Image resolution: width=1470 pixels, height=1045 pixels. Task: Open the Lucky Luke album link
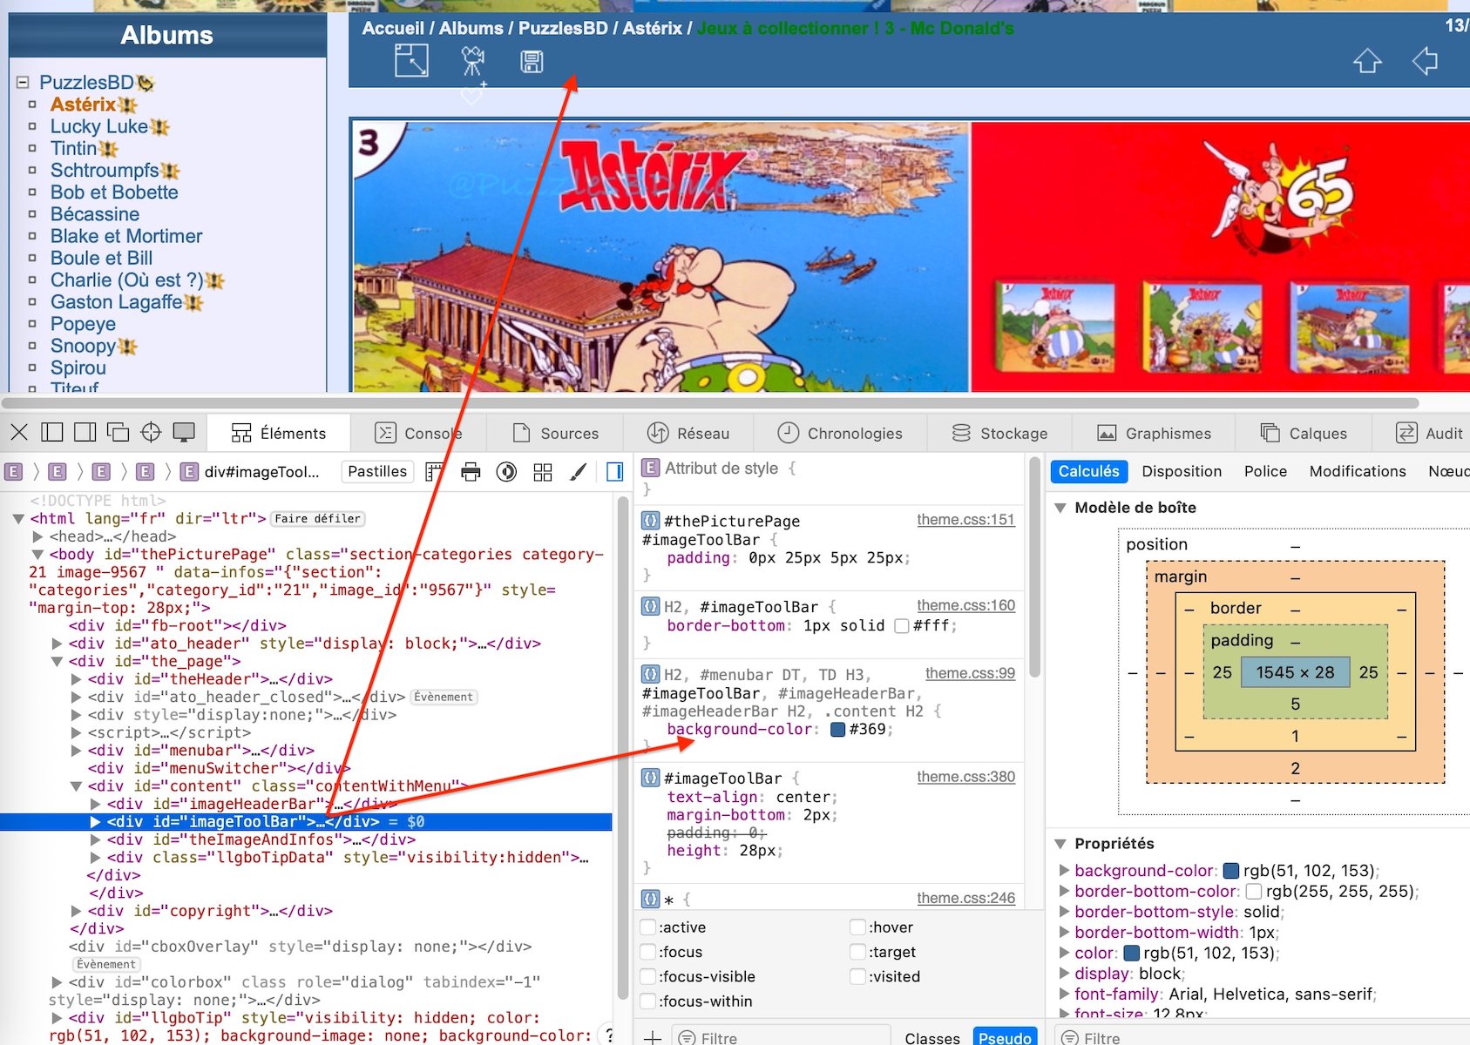(99, 126)
